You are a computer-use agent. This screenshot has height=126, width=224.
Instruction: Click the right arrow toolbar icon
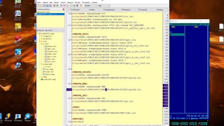point(57,6)
